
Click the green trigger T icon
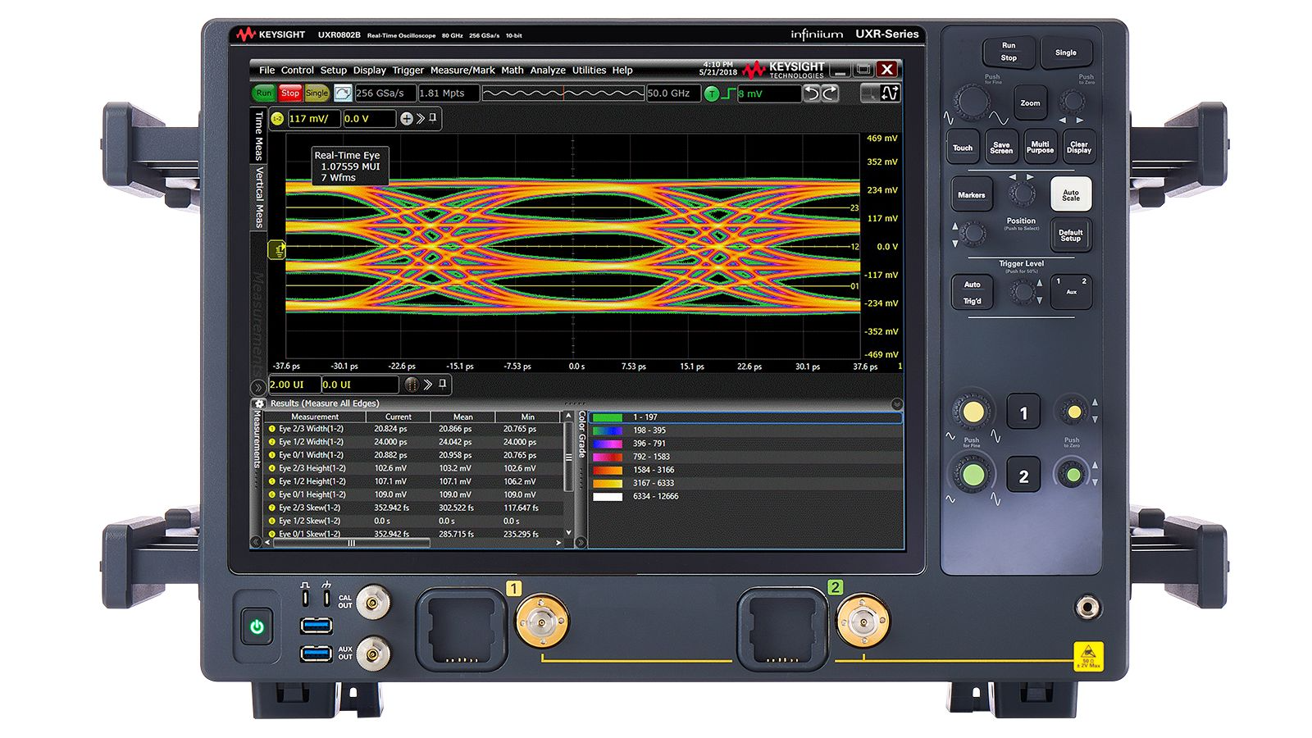pyautogui.click(x=712, y=93)
